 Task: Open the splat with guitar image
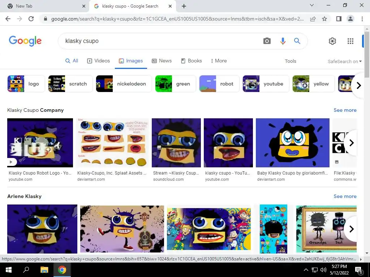click(x=122, y=229)
